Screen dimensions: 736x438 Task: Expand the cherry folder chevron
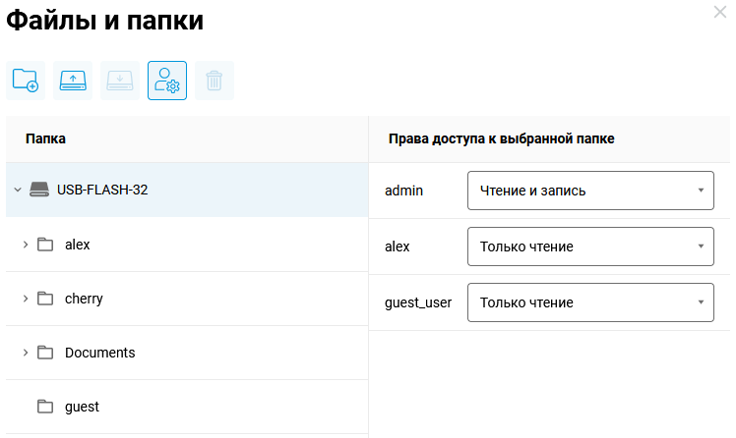(x=25, y=299)
